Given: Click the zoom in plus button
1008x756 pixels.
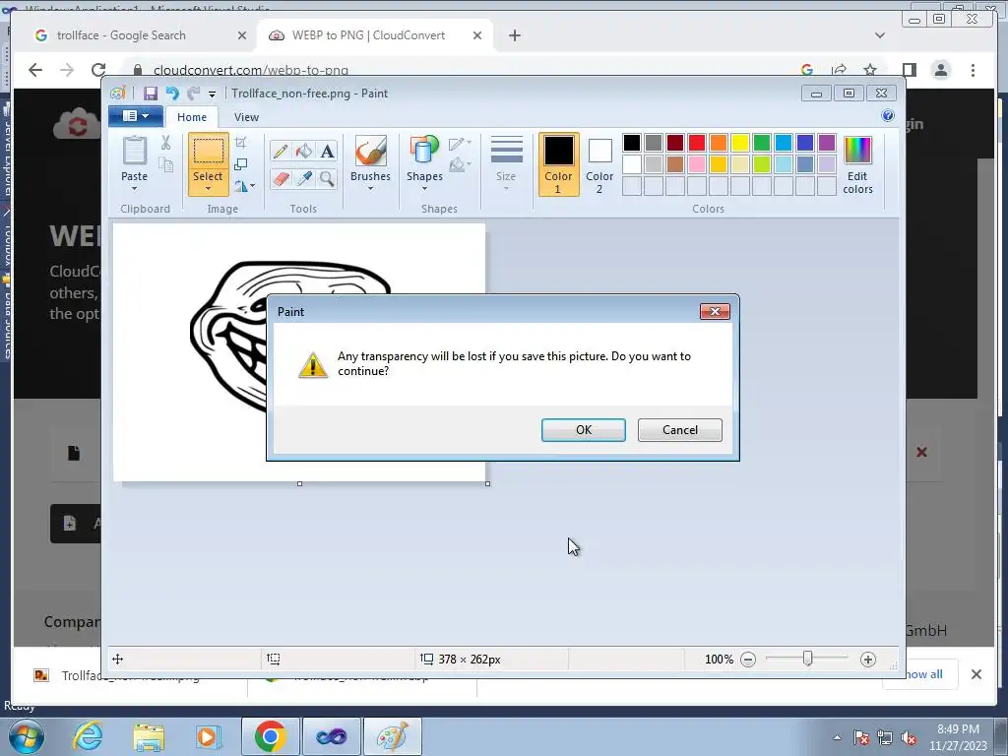Looking at the screenshot, I should point(868,659).
